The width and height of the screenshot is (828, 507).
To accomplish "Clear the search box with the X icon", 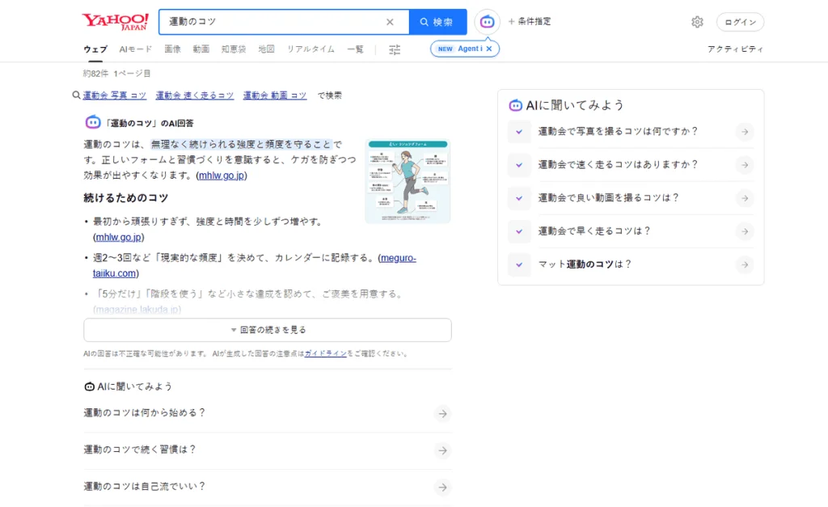I will click(390, 22).
